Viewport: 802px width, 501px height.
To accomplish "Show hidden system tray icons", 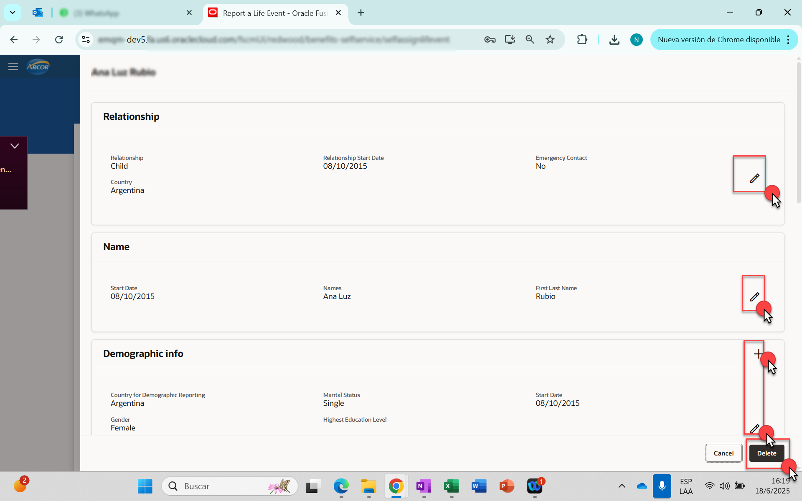I will 622,486.
